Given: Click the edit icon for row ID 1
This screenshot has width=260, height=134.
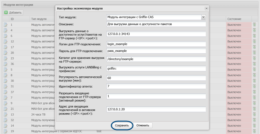Looking at the screenshot, I should click(x=6, y=25).
